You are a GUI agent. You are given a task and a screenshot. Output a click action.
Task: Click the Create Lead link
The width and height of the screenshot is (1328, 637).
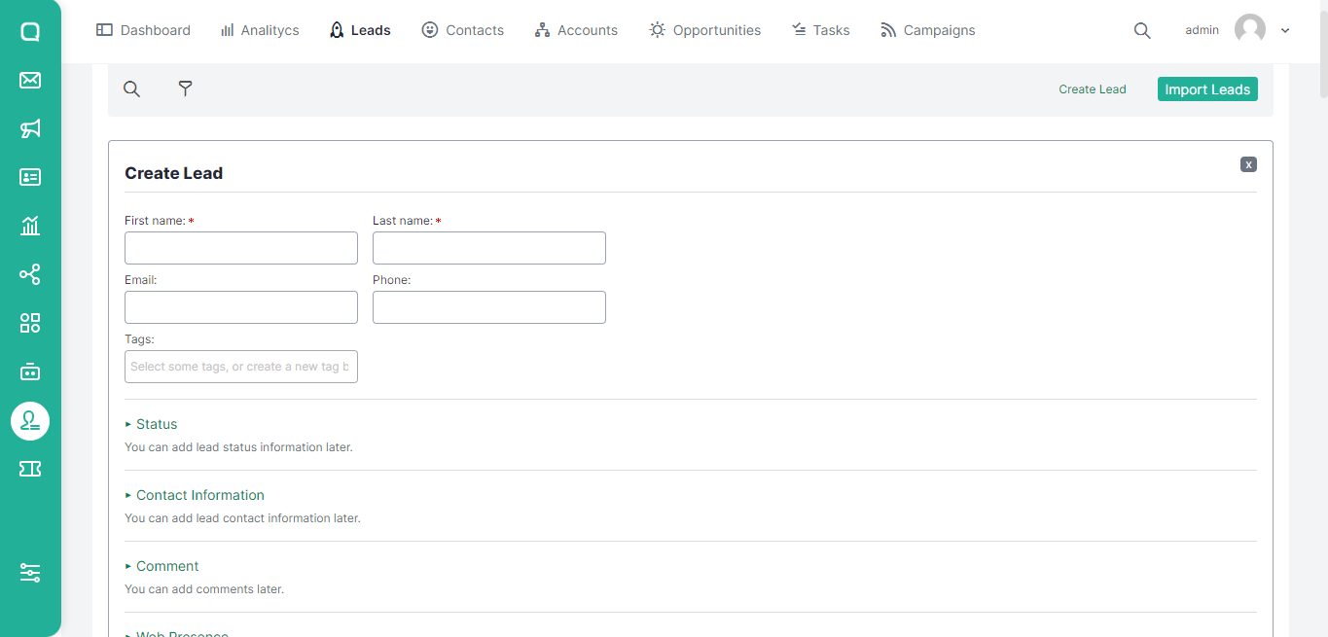coord(1092,89)
